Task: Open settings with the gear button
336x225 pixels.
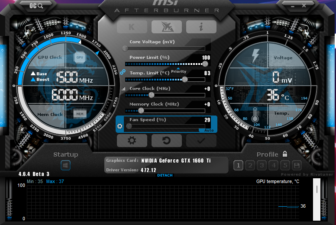Action: click(x=132, y=141)
